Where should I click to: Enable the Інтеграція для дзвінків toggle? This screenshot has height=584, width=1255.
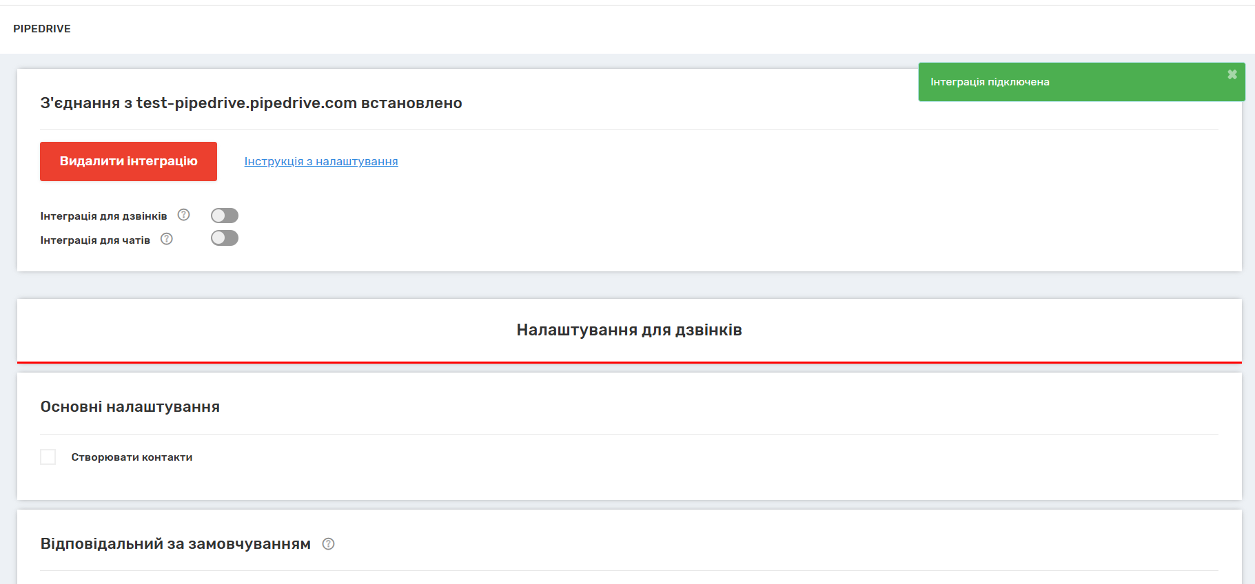(225, 216)
